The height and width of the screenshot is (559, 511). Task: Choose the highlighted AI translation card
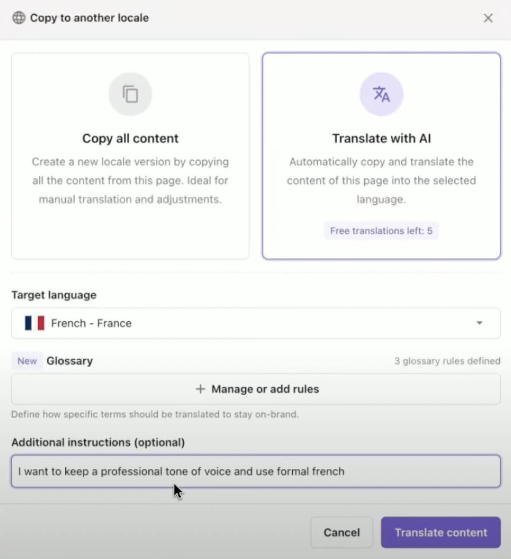tap(381, 156)
